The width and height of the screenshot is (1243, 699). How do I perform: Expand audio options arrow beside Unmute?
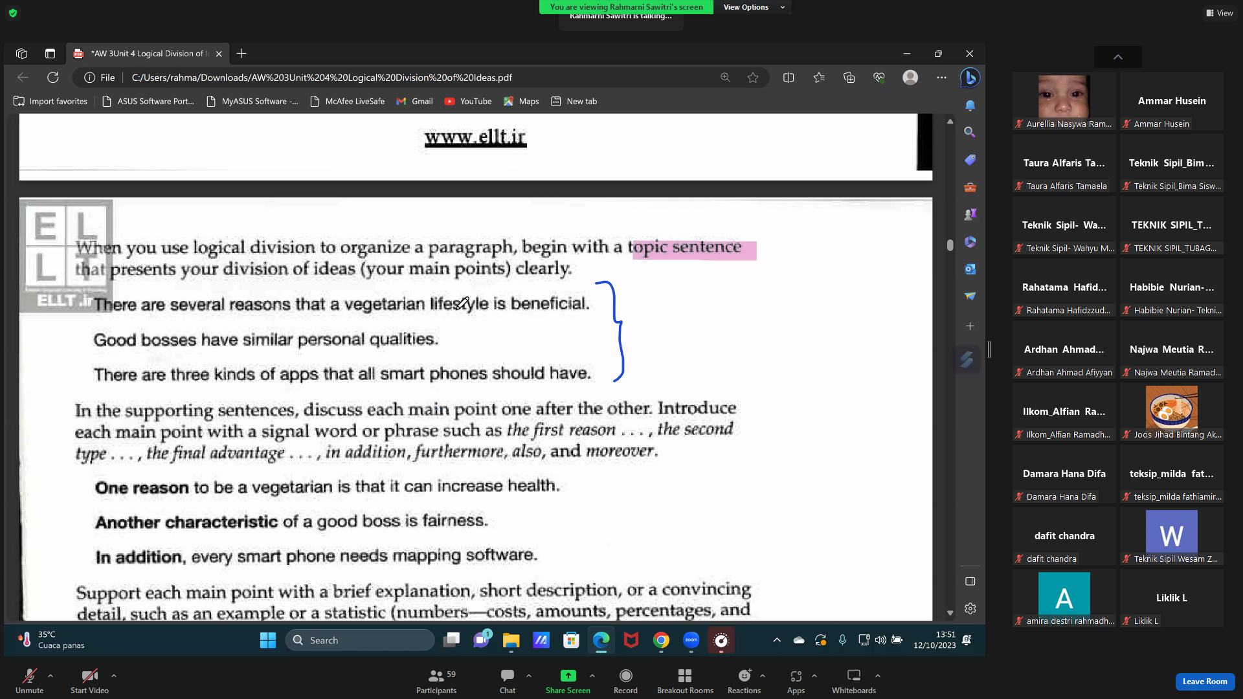50,676
